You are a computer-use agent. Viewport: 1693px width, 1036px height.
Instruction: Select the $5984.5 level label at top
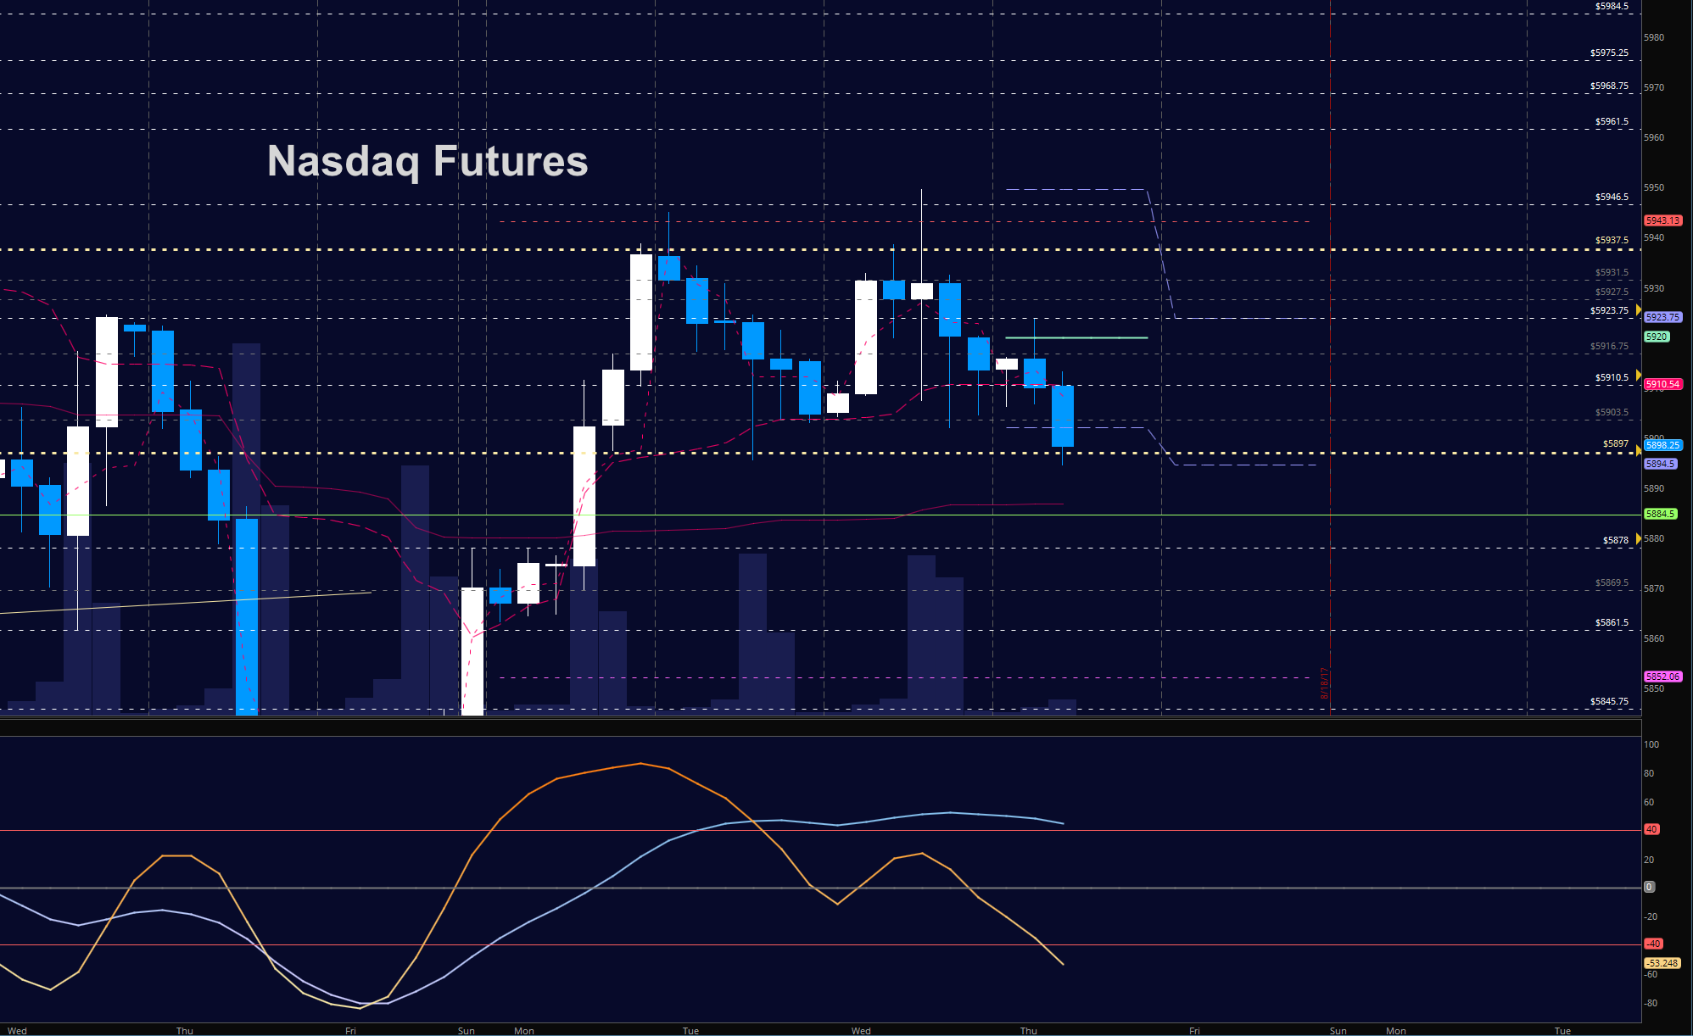coord(1612,6)
